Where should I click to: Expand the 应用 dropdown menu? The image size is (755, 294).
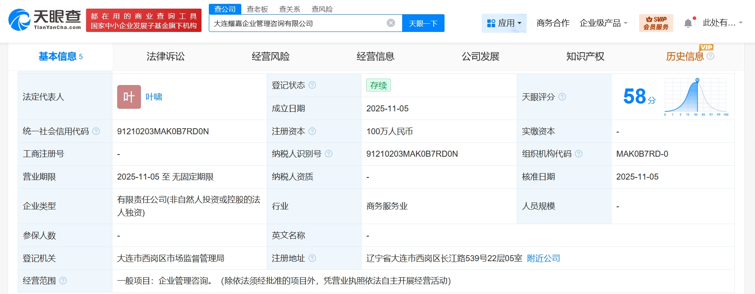tap(504, 23)
